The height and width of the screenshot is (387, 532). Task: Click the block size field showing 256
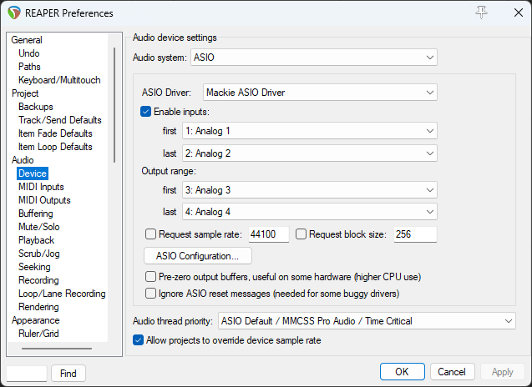[415, 234]
